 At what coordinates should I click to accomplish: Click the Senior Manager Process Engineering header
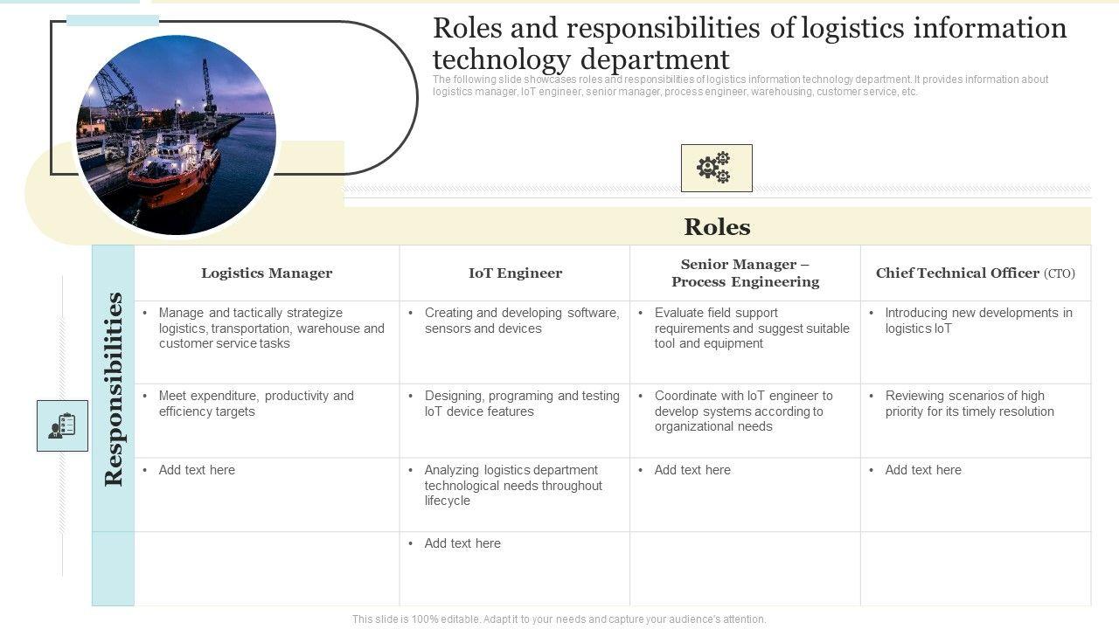tap(745, 273)
